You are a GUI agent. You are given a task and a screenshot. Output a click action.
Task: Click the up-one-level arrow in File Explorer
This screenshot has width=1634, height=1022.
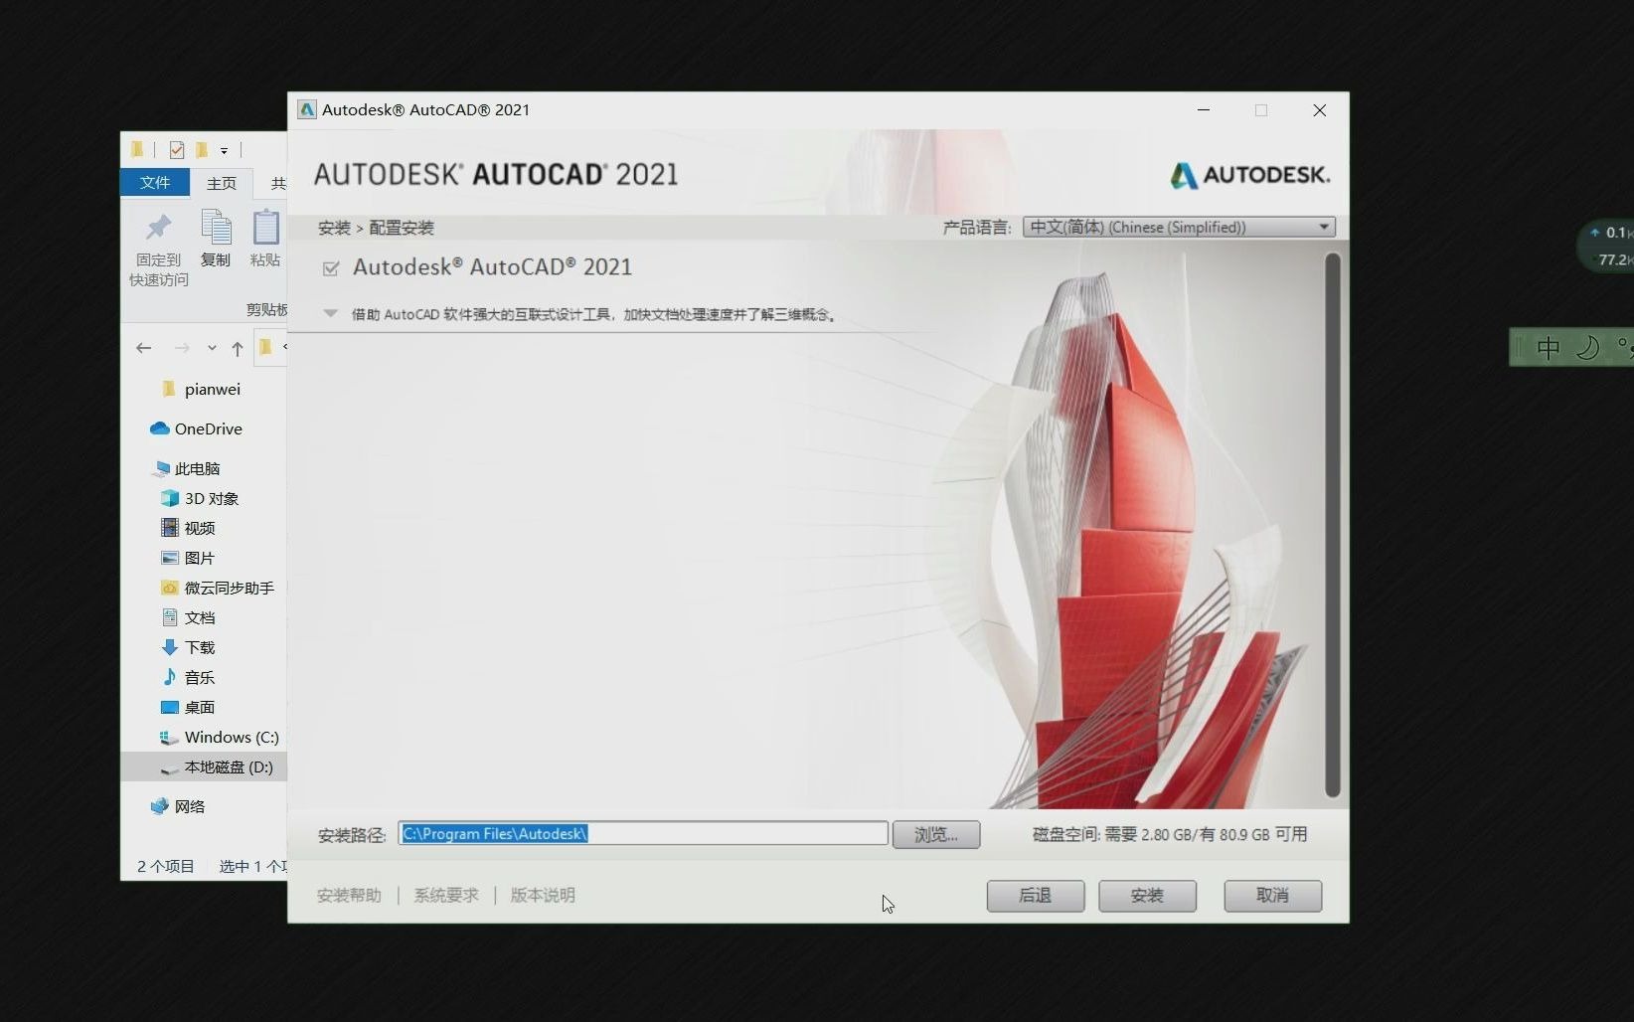pyautogui.click(x=237, y=348)
